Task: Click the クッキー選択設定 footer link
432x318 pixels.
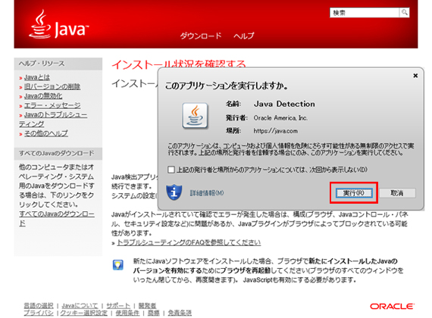Action: [84, 313]
